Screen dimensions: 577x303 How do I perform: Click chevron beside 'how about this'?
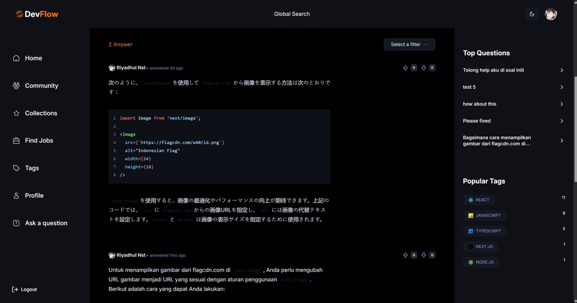[x=561, y=104]
